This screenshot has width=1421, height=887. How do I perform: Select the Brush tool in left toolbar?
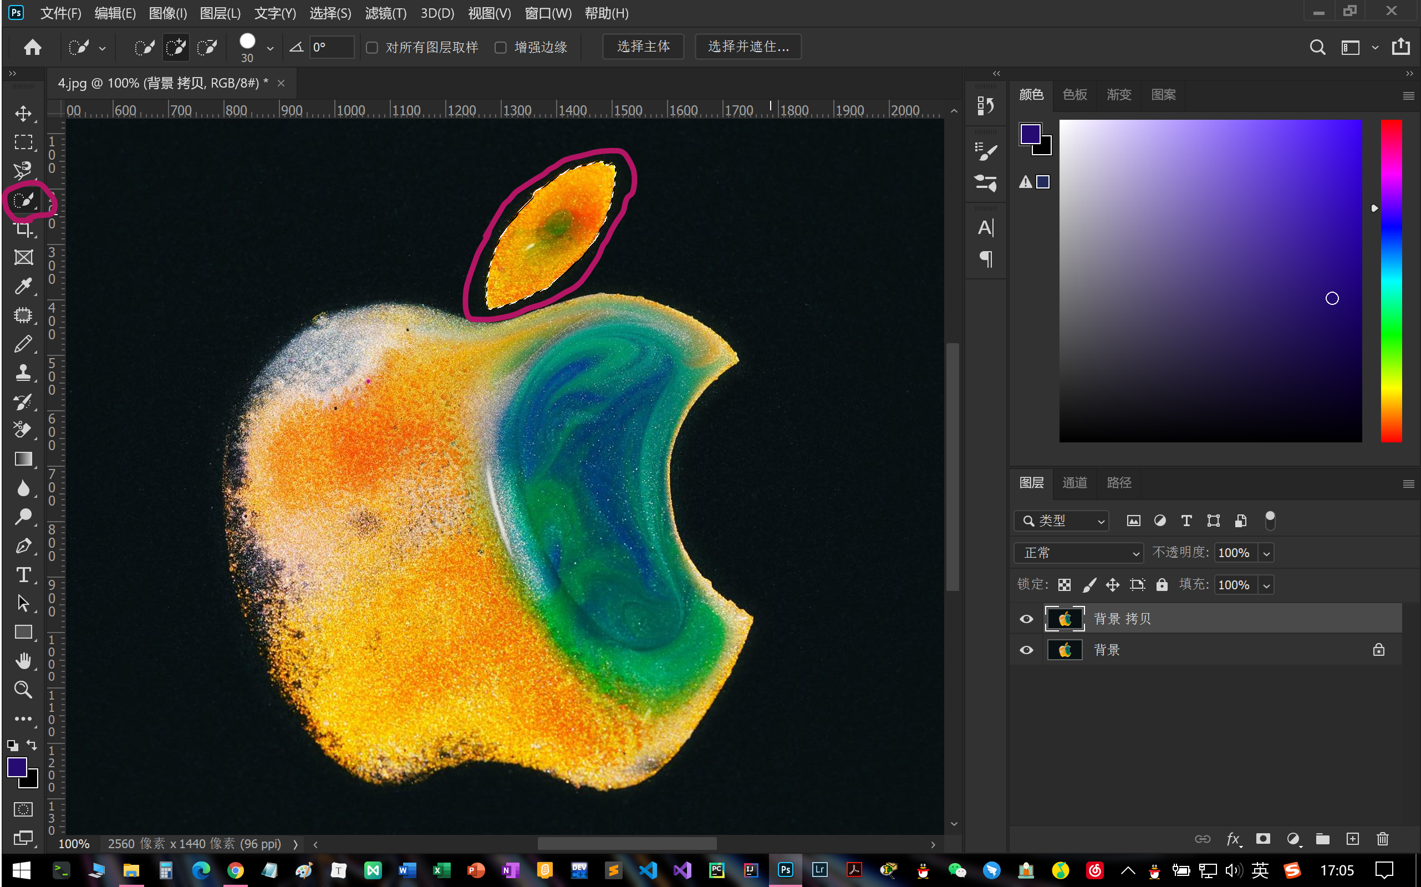tap(23, 344)
